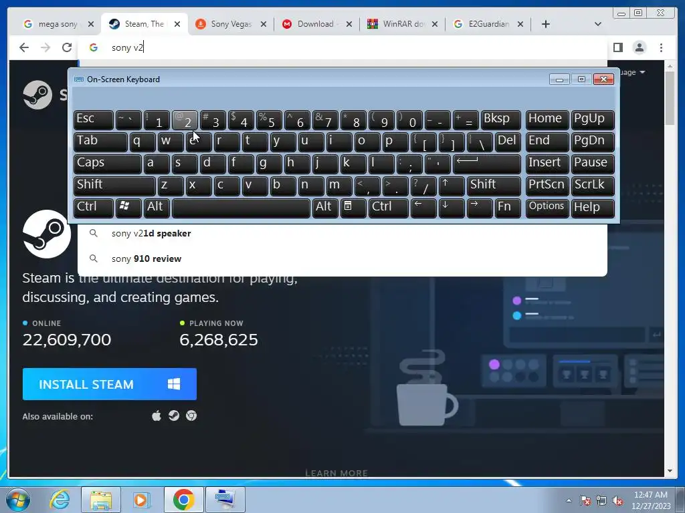The image size is (685, 513).
Task: Click the Home key on keyboard
Action: click(547, 120)
